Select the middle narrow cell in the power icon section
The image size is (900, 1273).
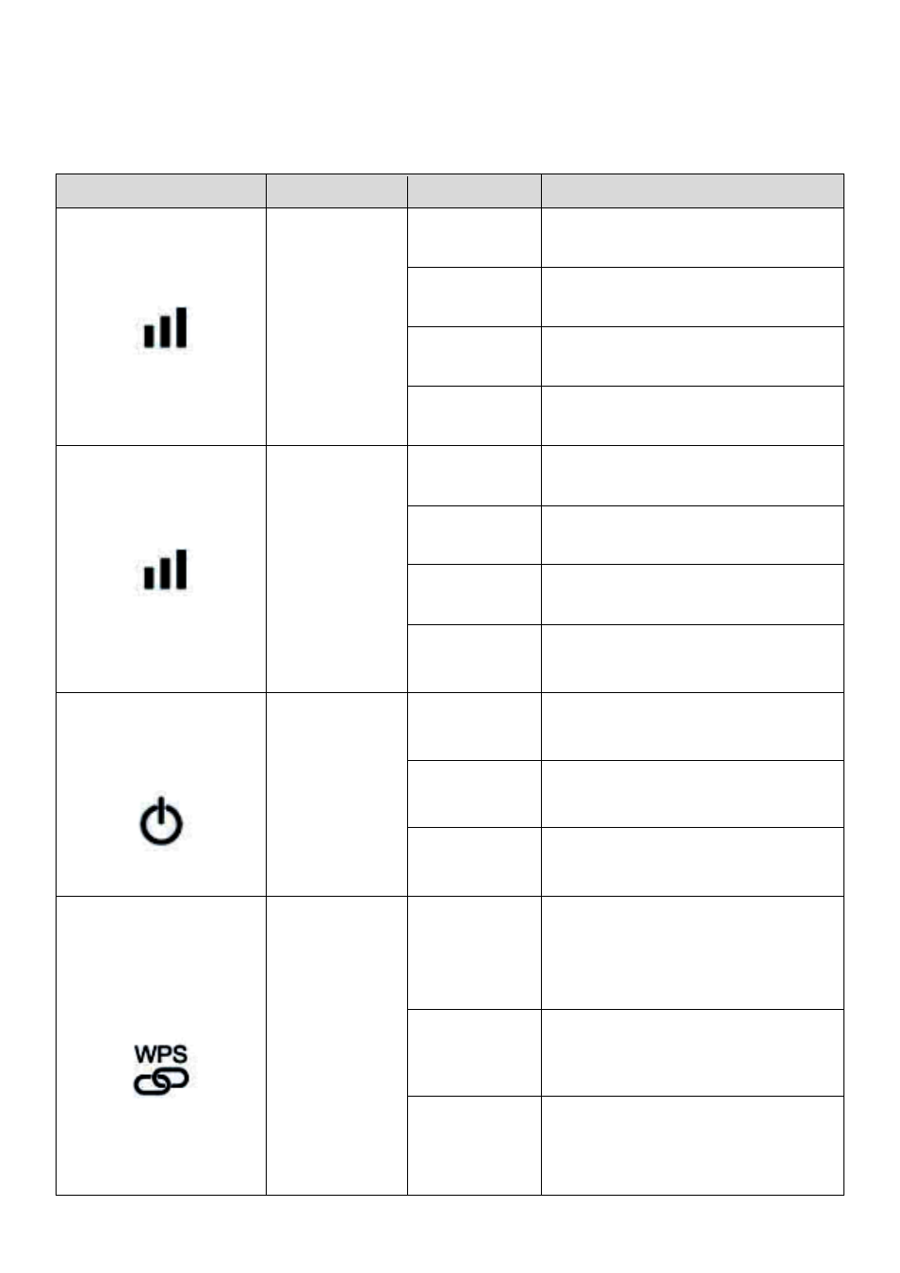coord(474,794)
